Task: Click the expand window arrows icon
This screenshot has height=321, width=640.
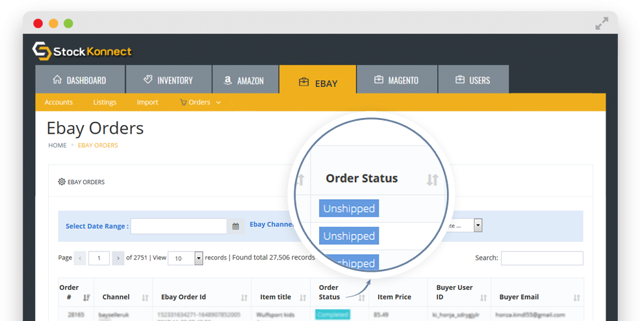Action: [602, 23]
